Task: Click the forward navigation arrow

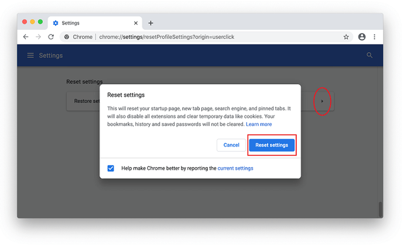Action: (x=38, y=37)
